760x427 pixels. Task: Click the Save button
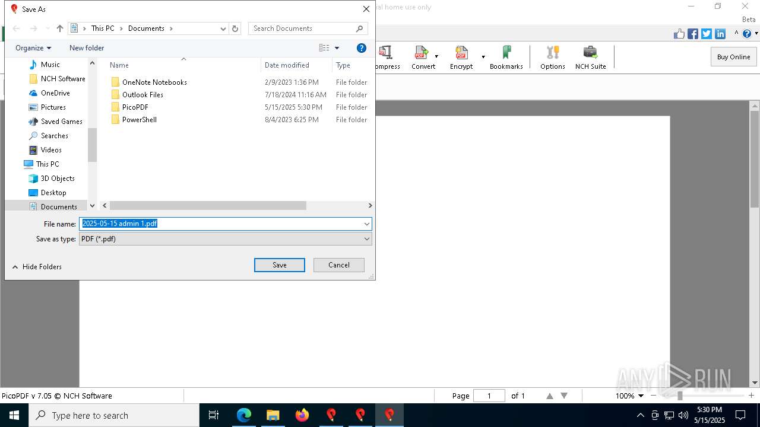coord(280,265)
